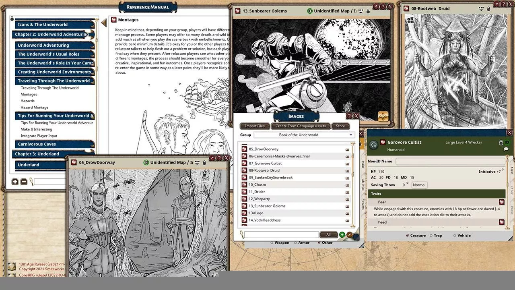Collapse all index entries with the minus button
The width and height of the screenshot is (515, 290).
point(24,182)
